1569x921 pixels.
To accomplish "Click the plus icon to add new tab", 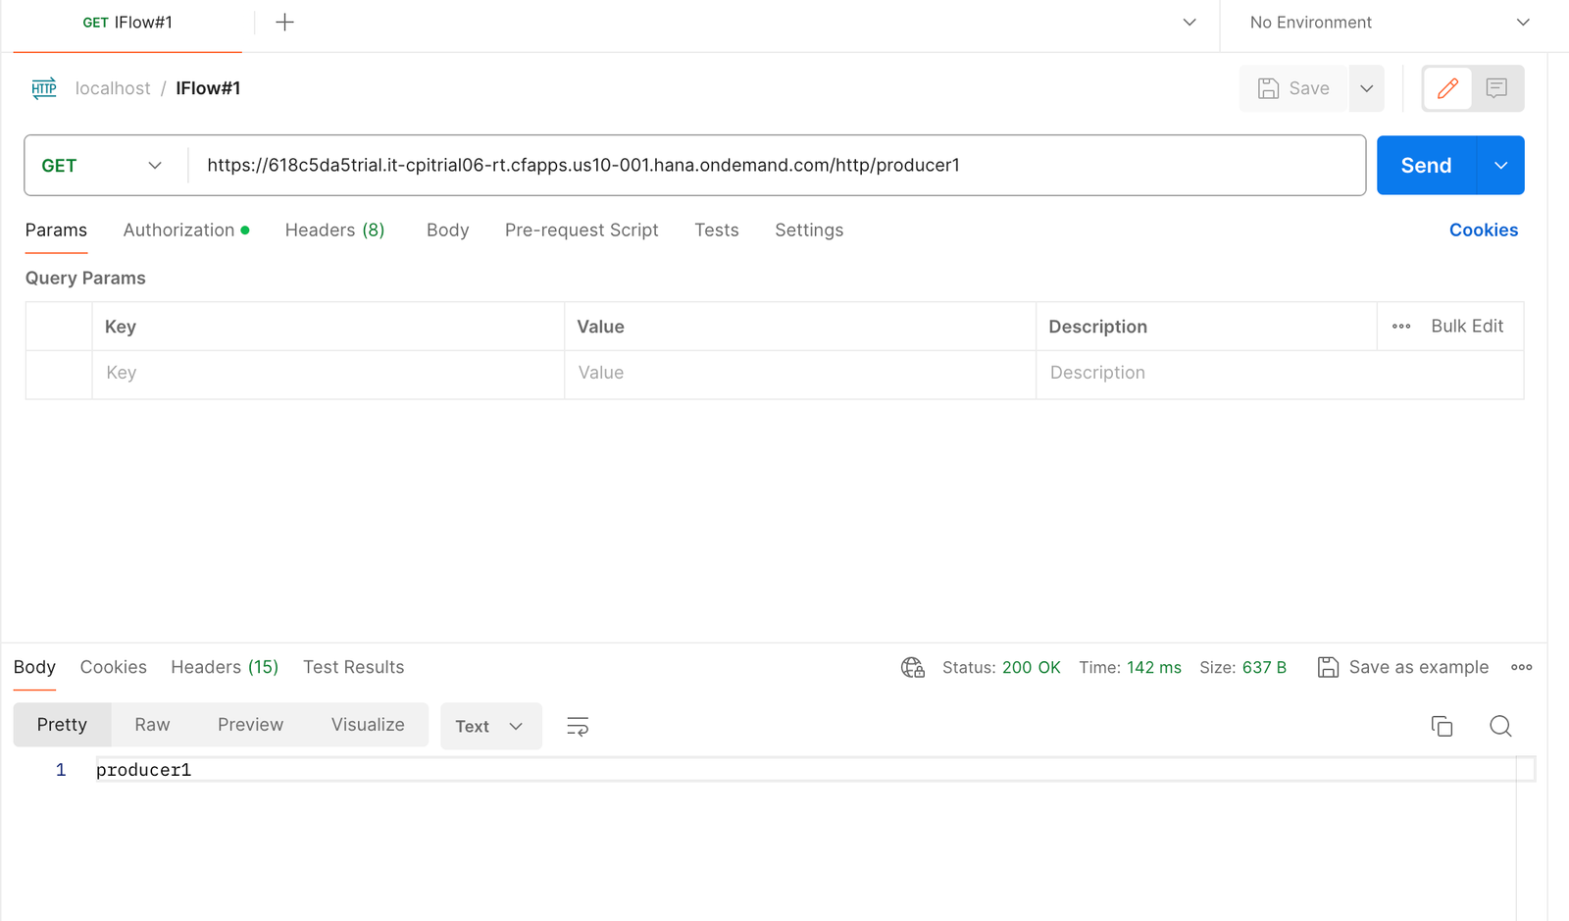I will tap(284, 23).
